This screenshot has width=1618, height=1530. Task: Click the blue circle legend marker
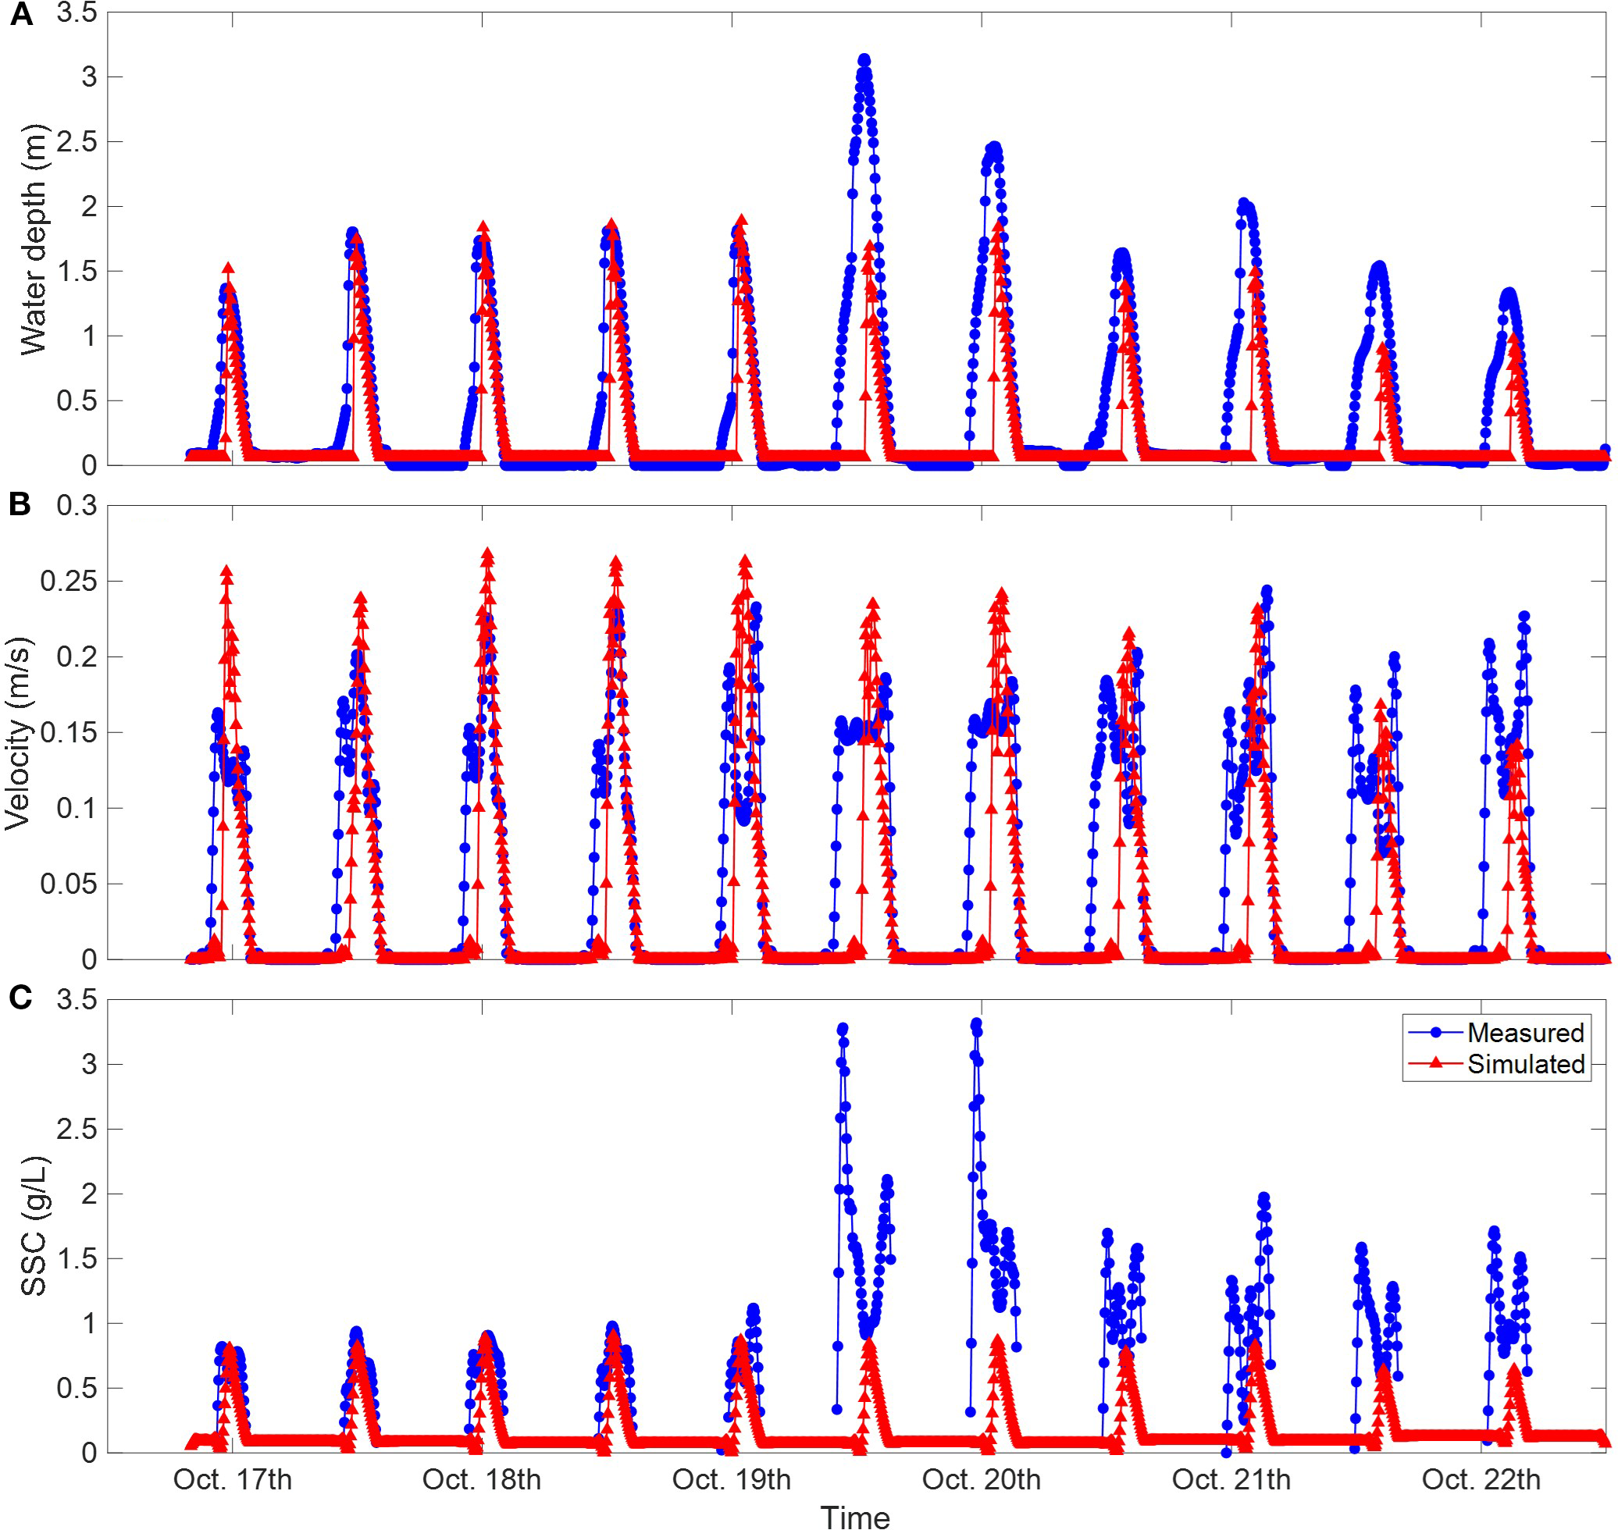click(x=1435, y=1033)
